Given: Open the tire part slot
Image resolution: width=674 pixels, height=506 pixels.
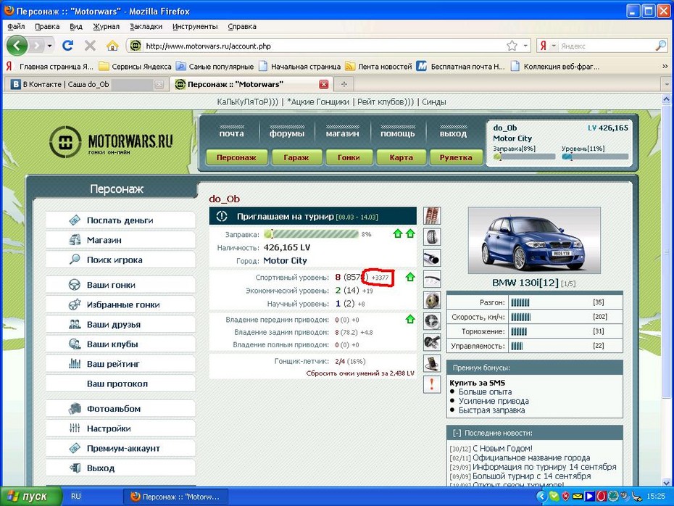Looking at the screenshot, I should 432,236.
